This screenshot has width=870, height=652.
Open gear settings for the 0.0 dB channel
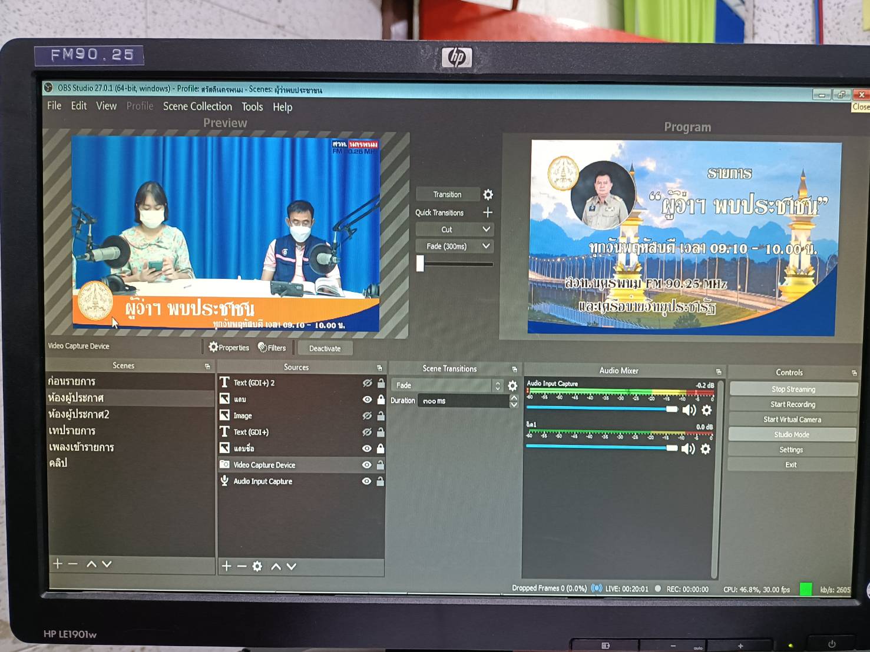click(x=706, y=448)
